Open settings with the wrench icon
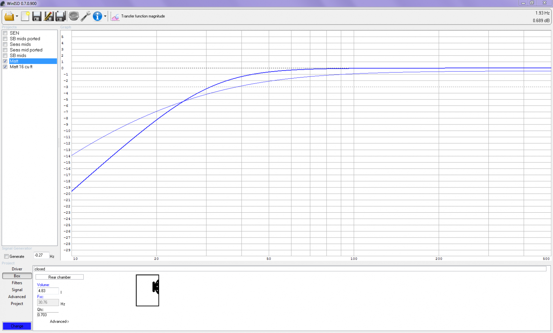Viewport: 553px width, 333px height. coord(86,16)
